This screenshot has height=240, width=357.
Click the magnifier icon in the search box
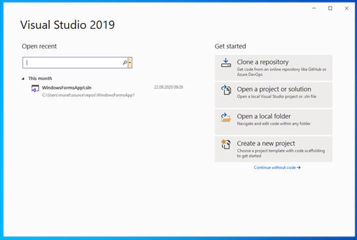[x=124, y=62]
